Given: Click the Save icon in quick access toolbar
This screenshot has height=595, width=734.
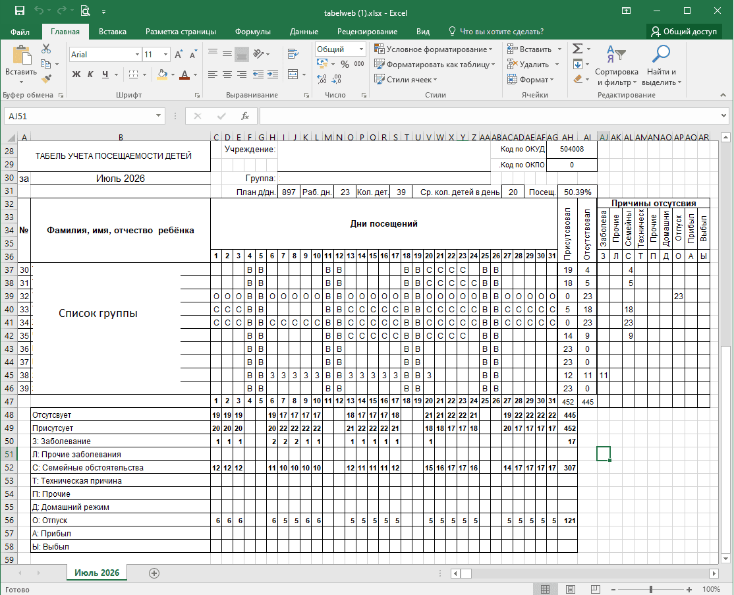Looking at the screenshot, I should tap(20, 11).
